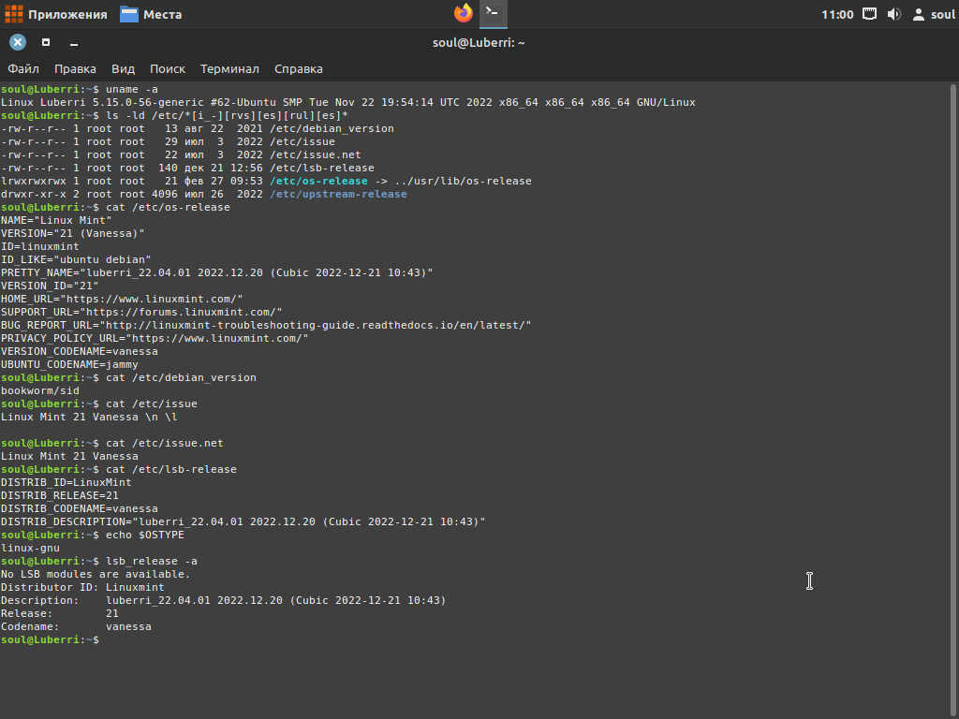Click the Release: 21 line
Image resolution: width=959 pixels, height=719 pixels.
59,613
